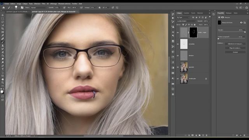Select the Move tool

point(3,15)
